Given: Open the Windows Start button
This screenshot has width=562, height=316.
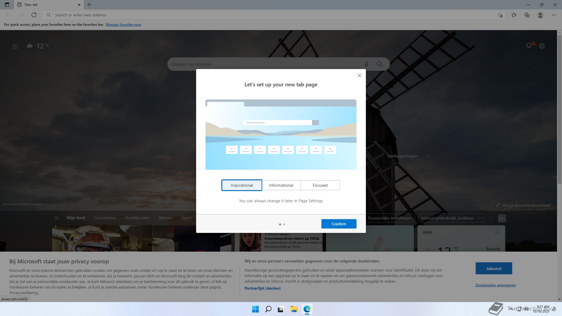Looking at the screenshot, I should point(255,309).
